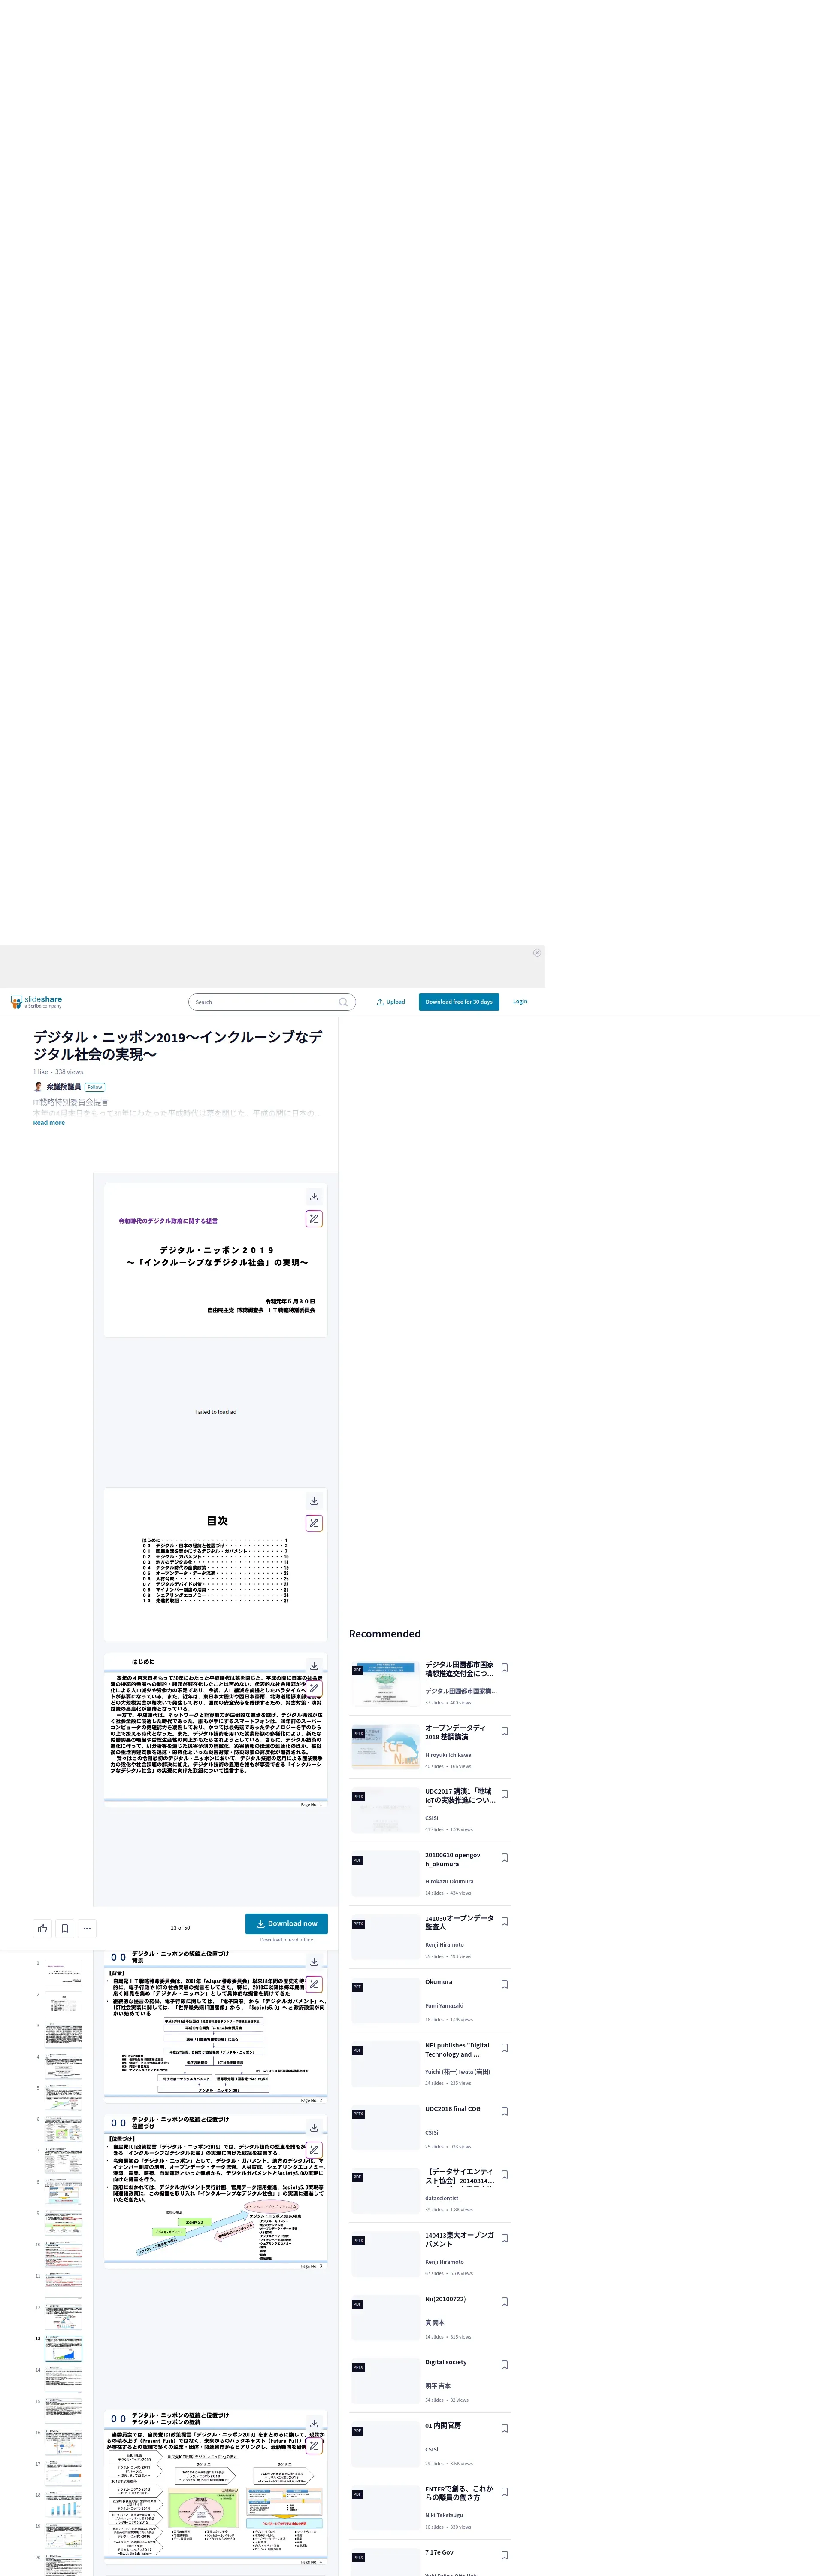This screenshot has height=2576, width=820.
Task: Select slide thumbnail 1
Action: point(63,1973)
